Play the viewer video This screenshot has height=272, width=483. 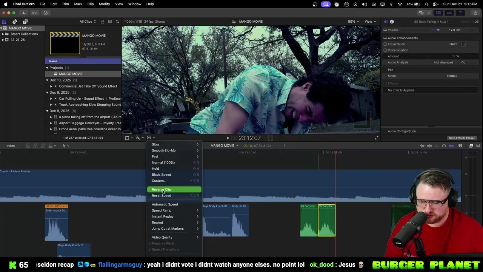[228, 138]
